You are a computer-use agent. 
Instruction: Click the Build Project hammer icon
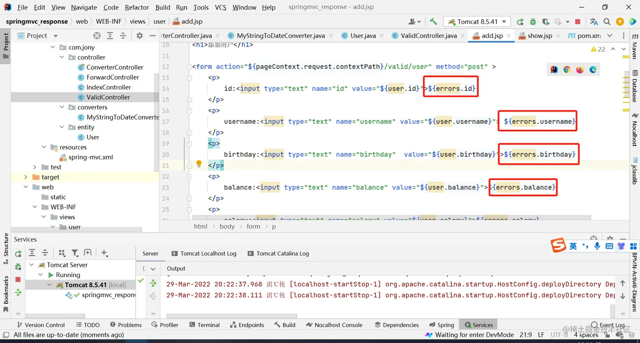click(433, 22)
